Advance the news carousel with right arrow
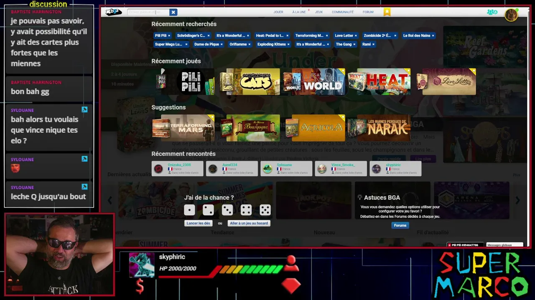This screenshot has width=535, height=300. pyautogui.click(x=517, y=200)
